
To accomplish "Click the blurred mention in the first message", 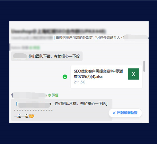I will (x=20, y=56).
